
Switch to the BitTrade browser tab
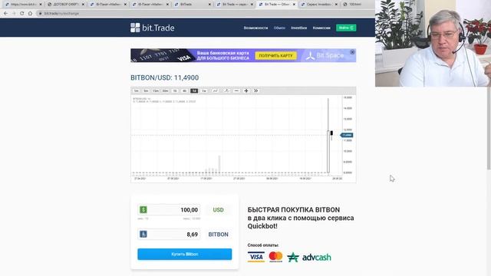coord(193,5)
